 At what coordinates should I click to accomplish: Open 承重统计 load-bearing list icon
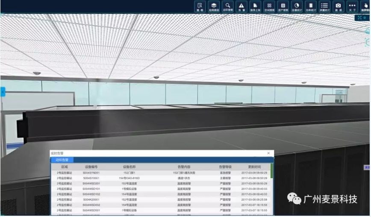pos(324,6)
